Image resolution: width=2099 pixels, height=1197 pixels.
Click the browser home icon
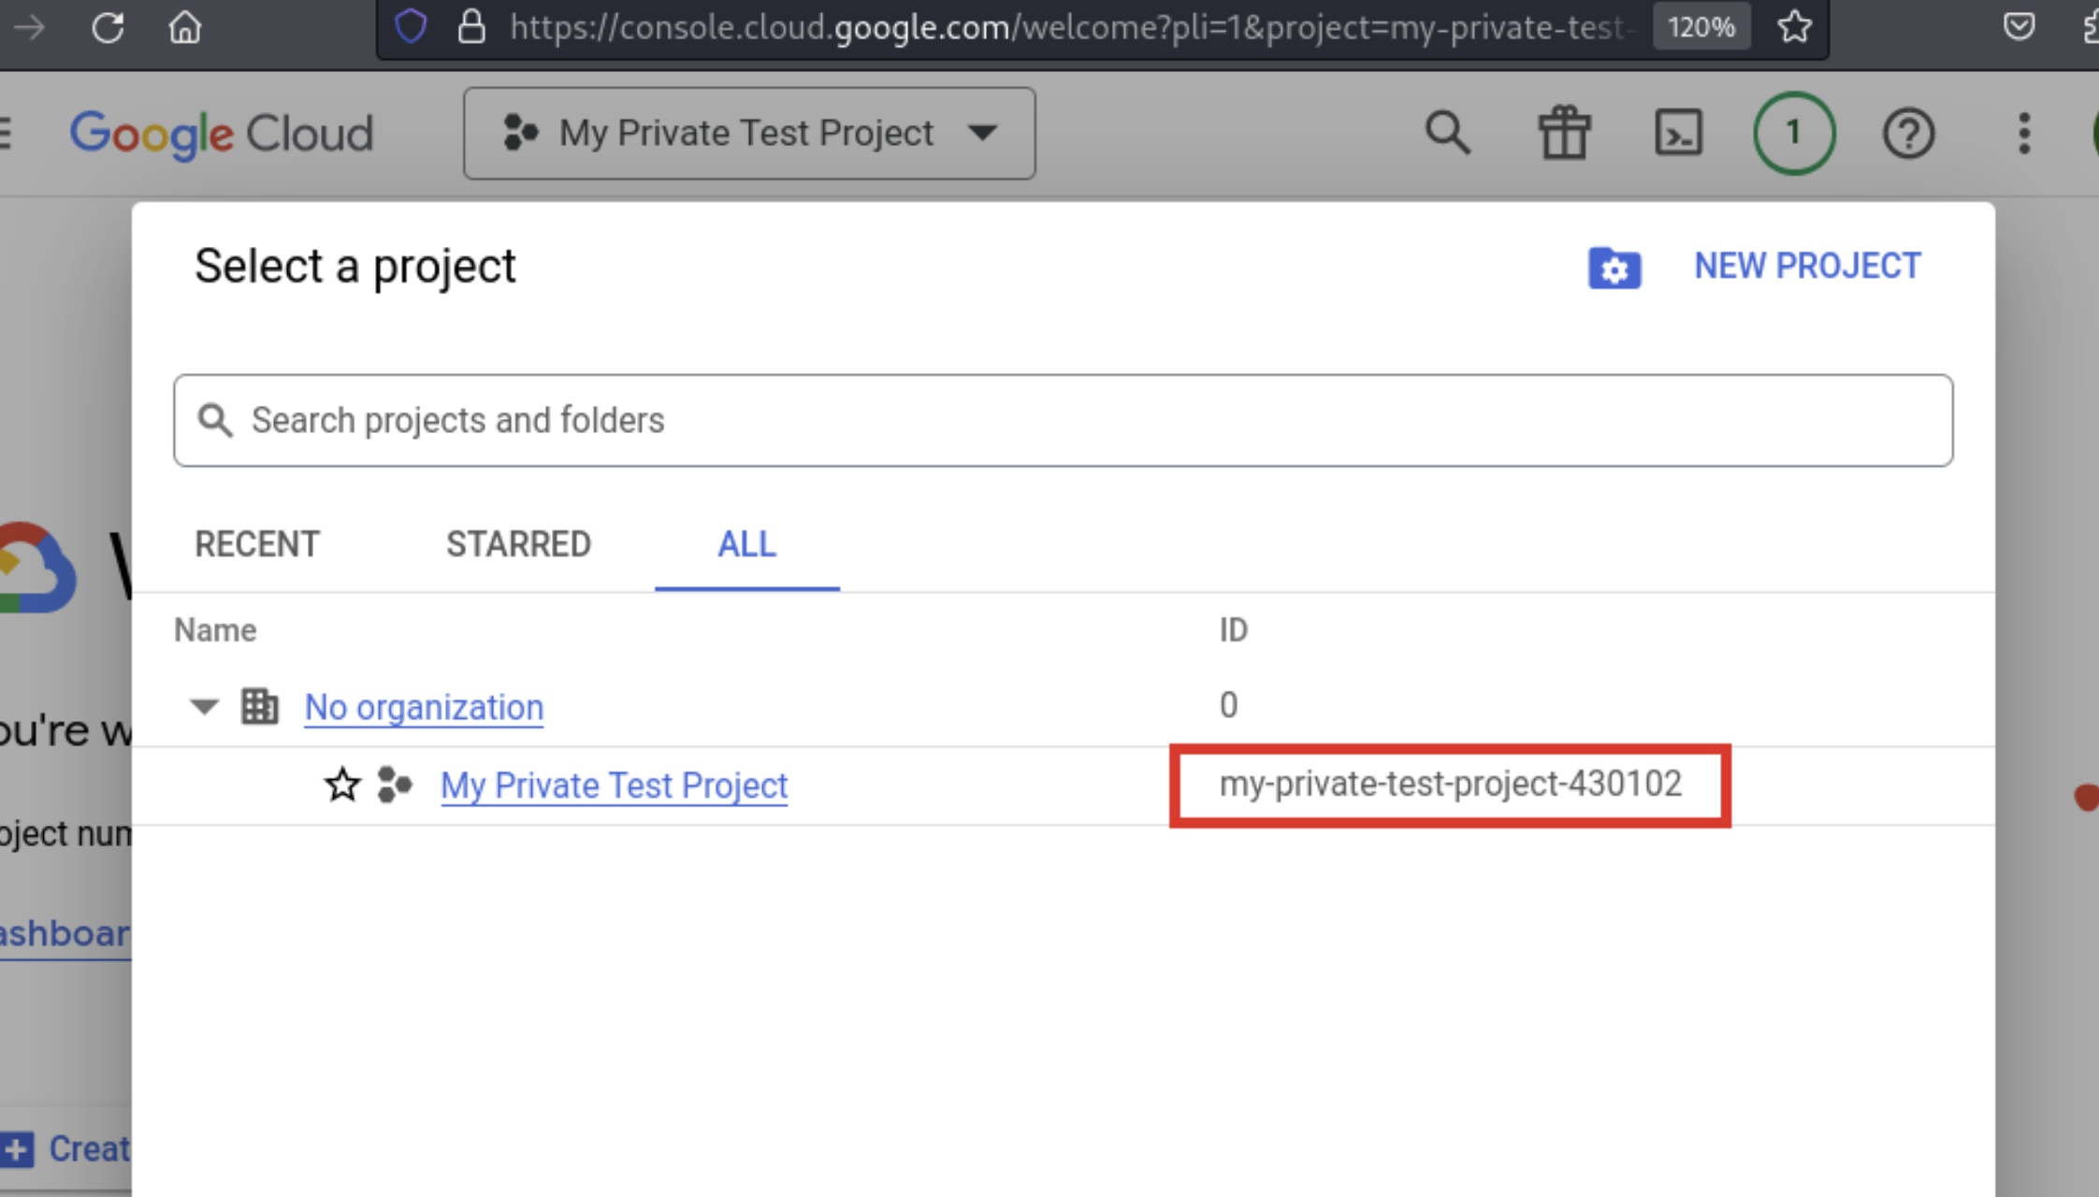184,27
